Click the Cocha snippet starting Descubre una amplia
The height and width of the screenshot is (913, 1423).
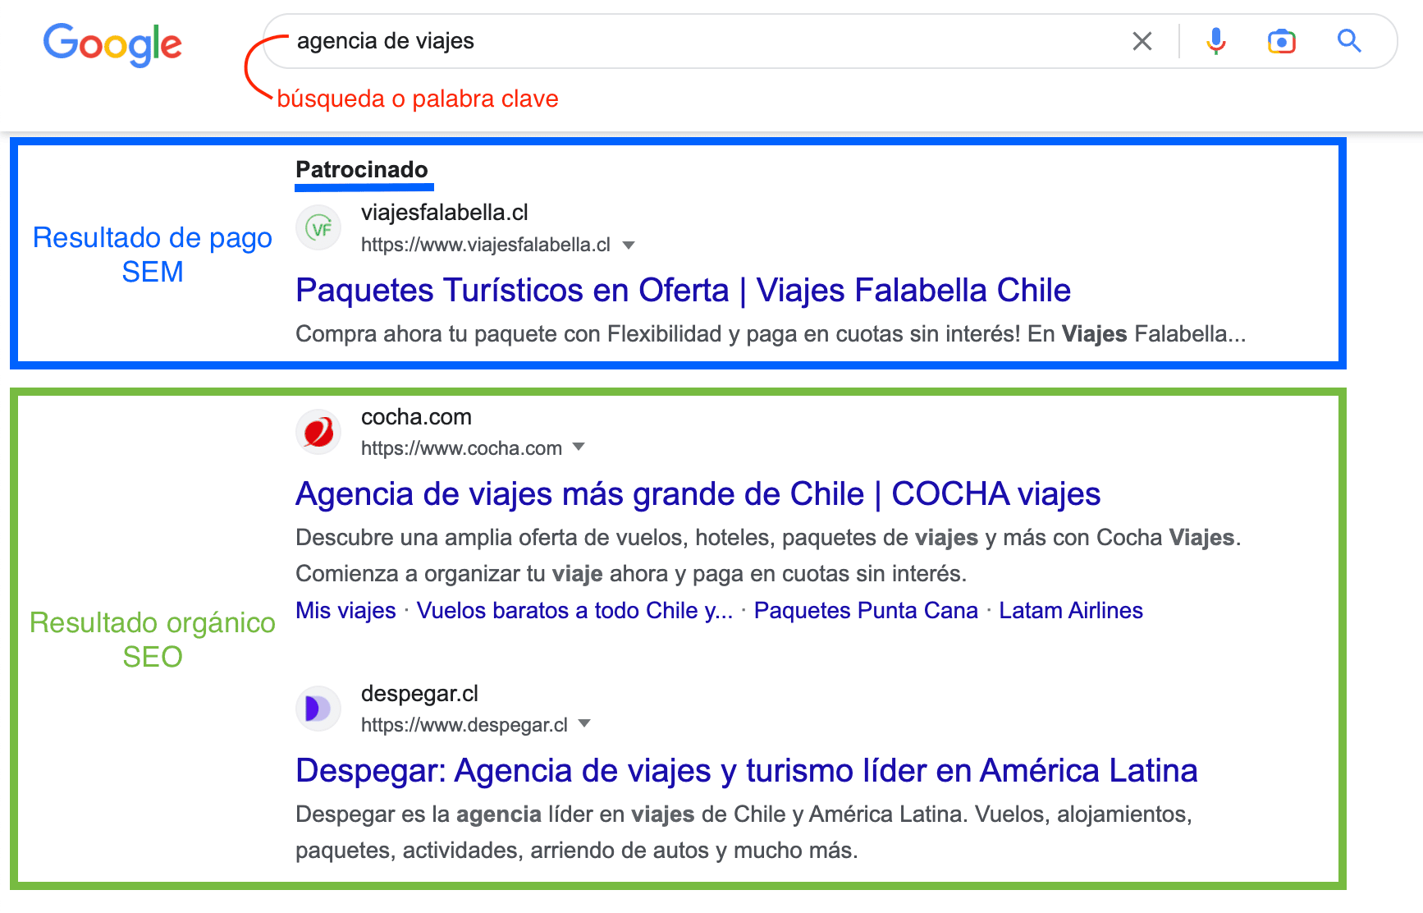768,556
